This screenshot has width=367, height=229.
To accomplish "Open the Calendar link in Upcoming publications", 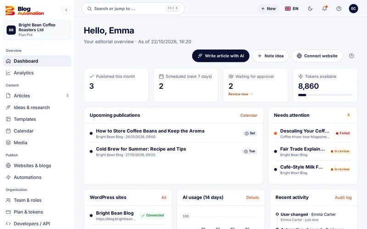I will click(249, 115).
